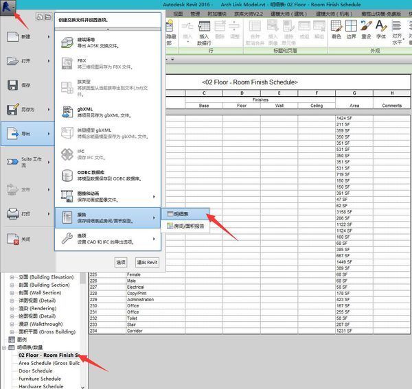Screen dimensions: 412x389
Task: Click the 重设 reset icon in ribbon
Action: point(367,27)
